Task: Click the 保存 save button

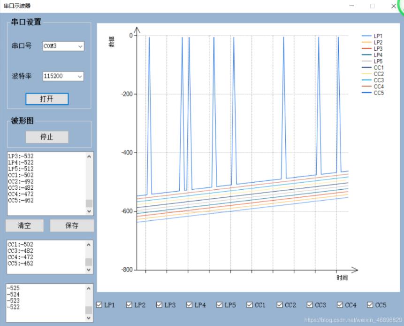Action: (72, 225)
